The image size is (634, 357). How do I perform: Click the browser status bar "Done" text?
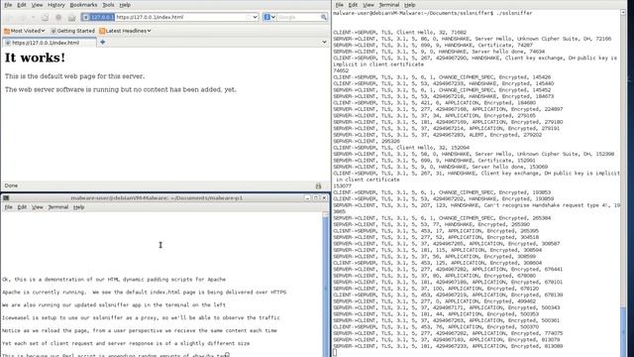coord(11,185)
